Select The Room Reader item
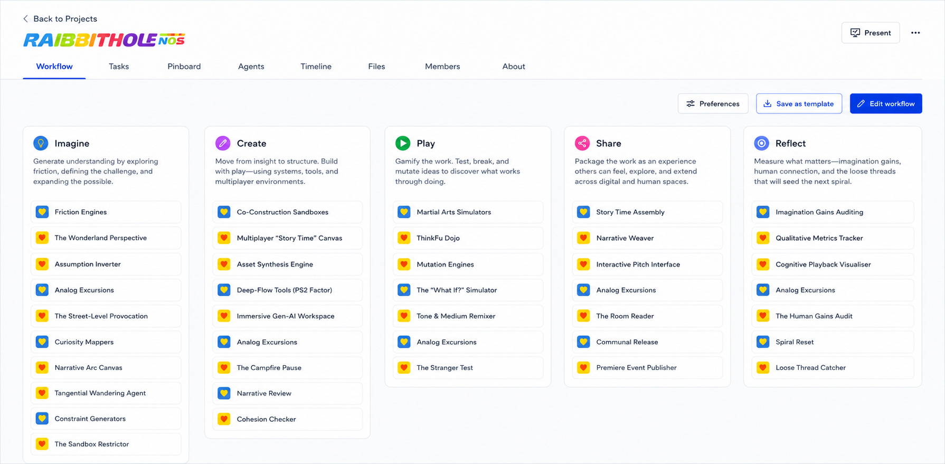Image resolution: width=945 pixels, height=464 pixels. (647, 316)
